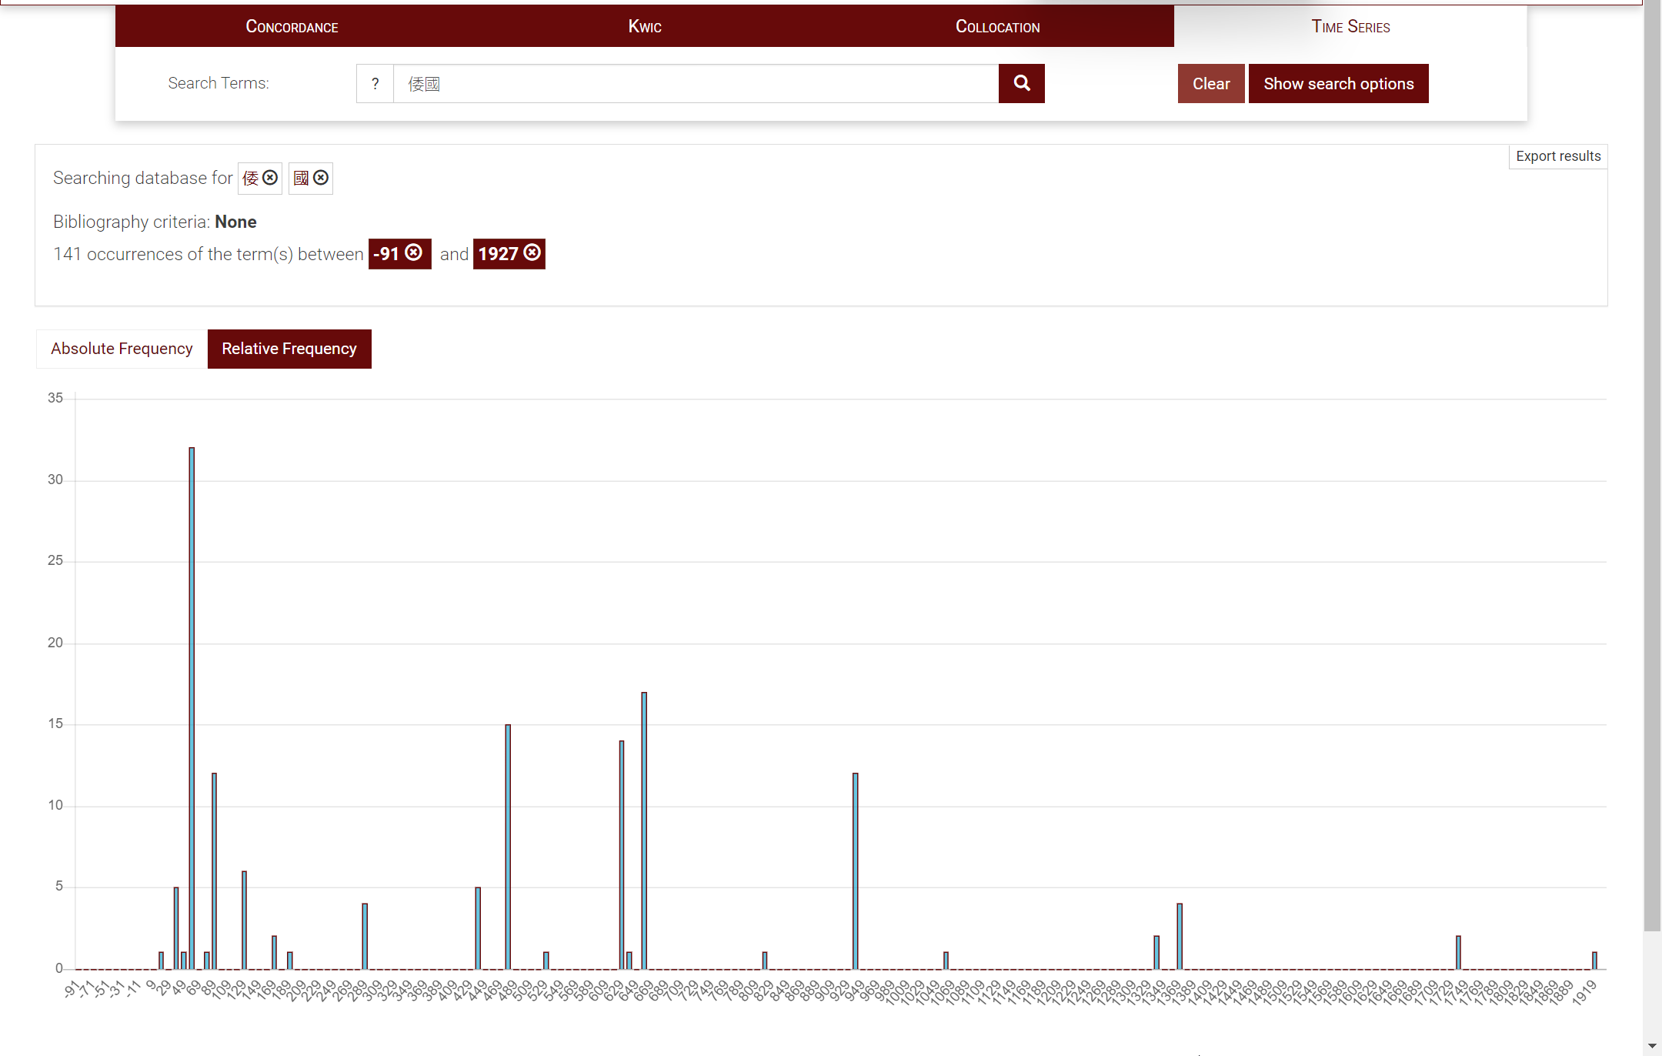Clear the 1927 end date filter
Viewport: 1662px width, 1056px height.
(x=532, y=253)
